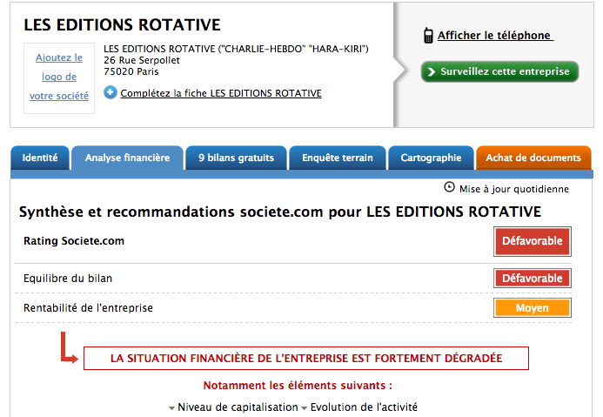Open the Complétez la fiche LES EDITIONS ROTATIVE link

click(221, 93)
